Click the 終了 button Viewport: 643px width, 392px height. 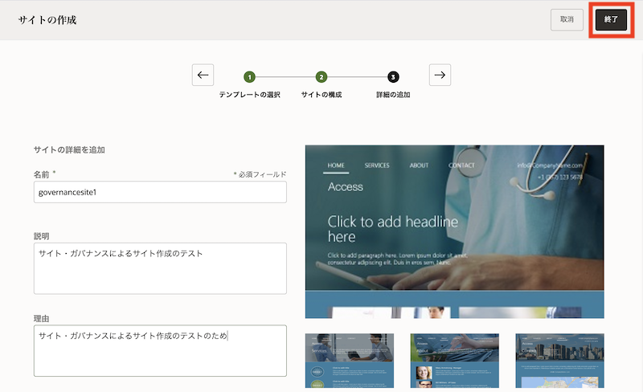611,19
